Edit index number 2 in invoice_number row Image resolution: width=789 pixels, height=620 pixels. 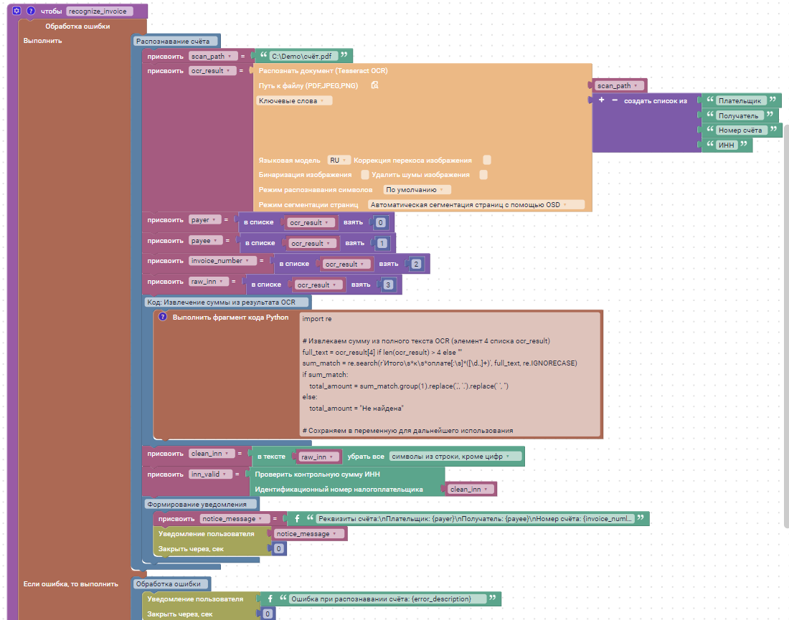[416, 264]
